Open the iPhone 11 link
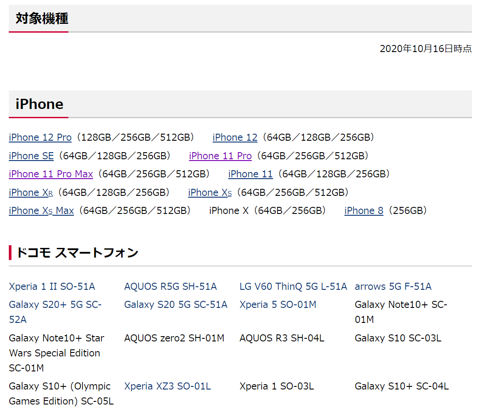The width and height of the screenshot is (479, 412). coord(251,174)
